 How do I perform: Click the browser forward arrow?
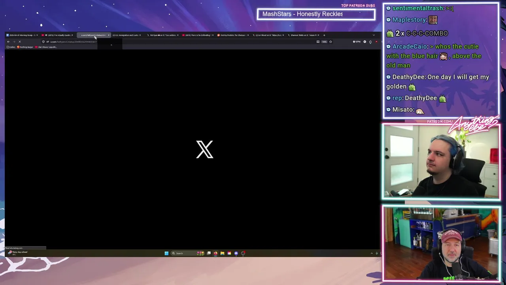pyautogui.click(x=14, y=42)
